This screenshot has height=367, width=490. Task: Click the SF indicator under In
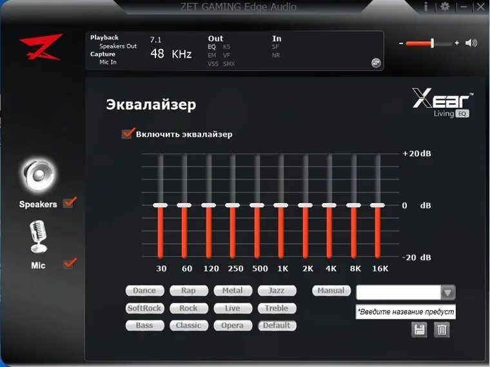click(x=275, y=47)
